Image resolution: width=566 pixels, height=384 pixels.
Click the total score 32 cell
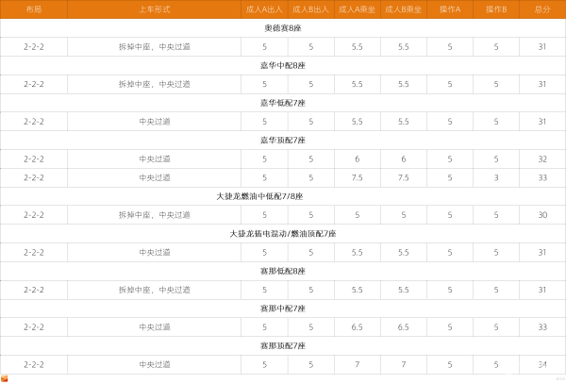click(542, 159)
